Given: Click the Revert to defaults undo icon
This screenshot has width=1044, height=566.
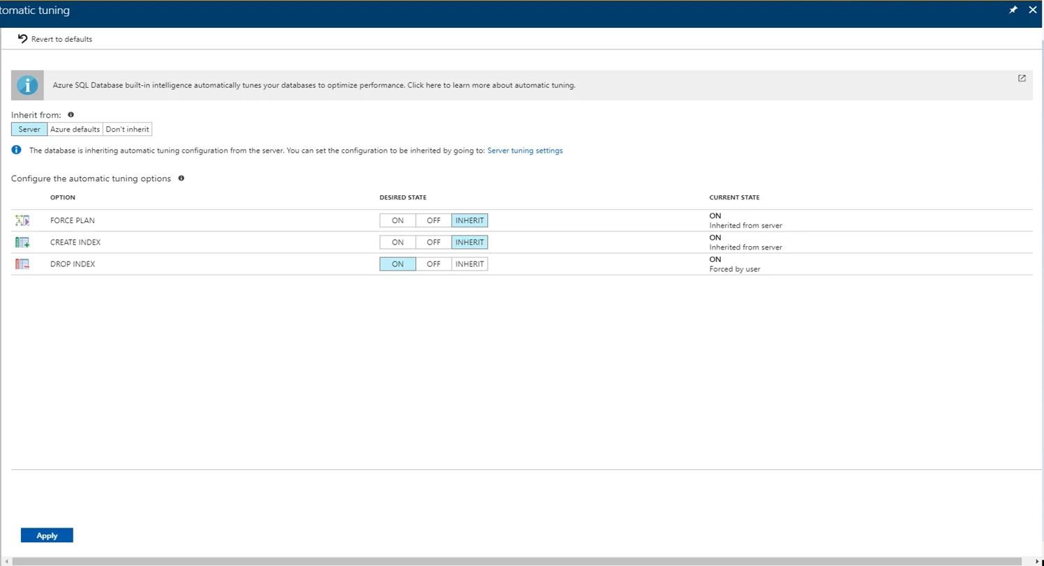Looking at the screenshot, I should [22, 39].
